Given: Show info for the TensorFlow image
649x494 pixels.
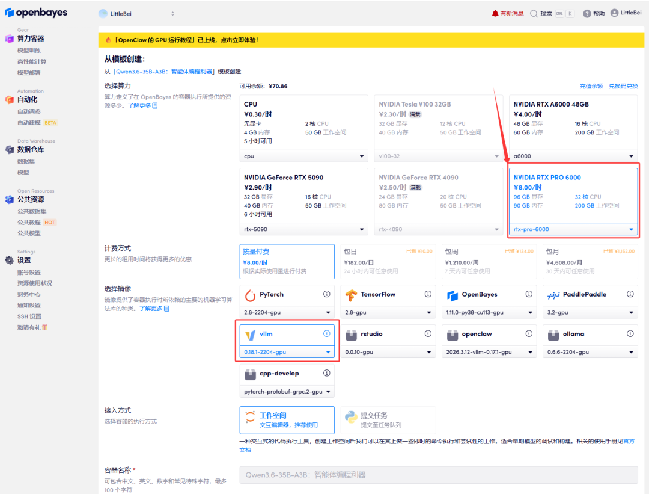Looking at the screenshot, I should (x=428, y=294).
